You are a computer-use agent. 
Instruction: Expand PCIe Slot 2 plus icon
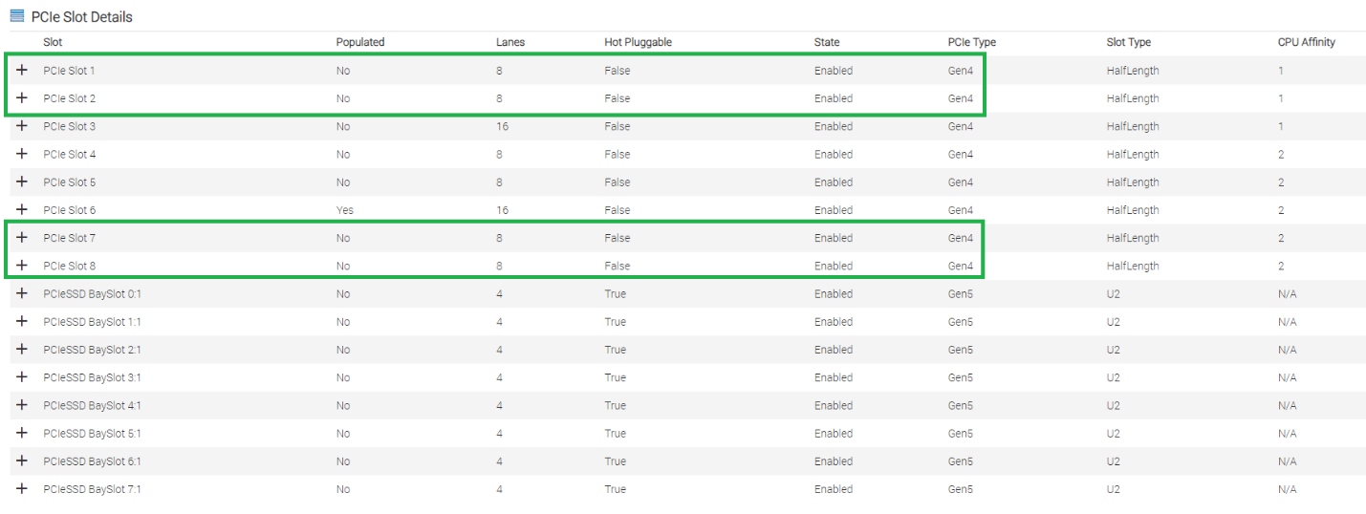coord(22,98)
